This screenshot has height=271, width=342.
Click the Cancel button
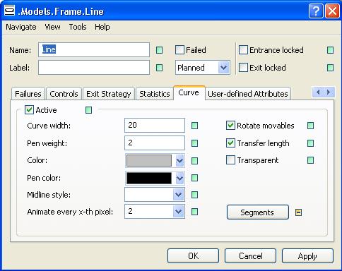[x=250, y=256]
